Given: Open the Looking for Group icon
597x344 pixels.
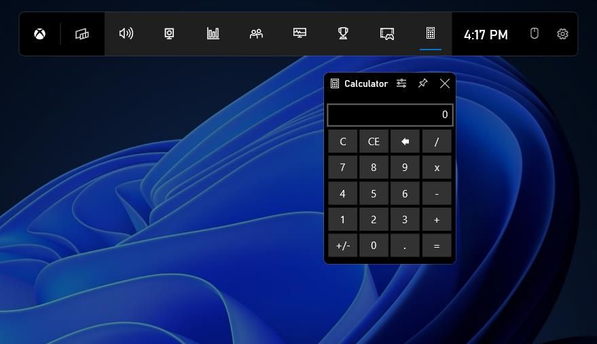Looking at the screenshot, I should click(x=387, y=34).
